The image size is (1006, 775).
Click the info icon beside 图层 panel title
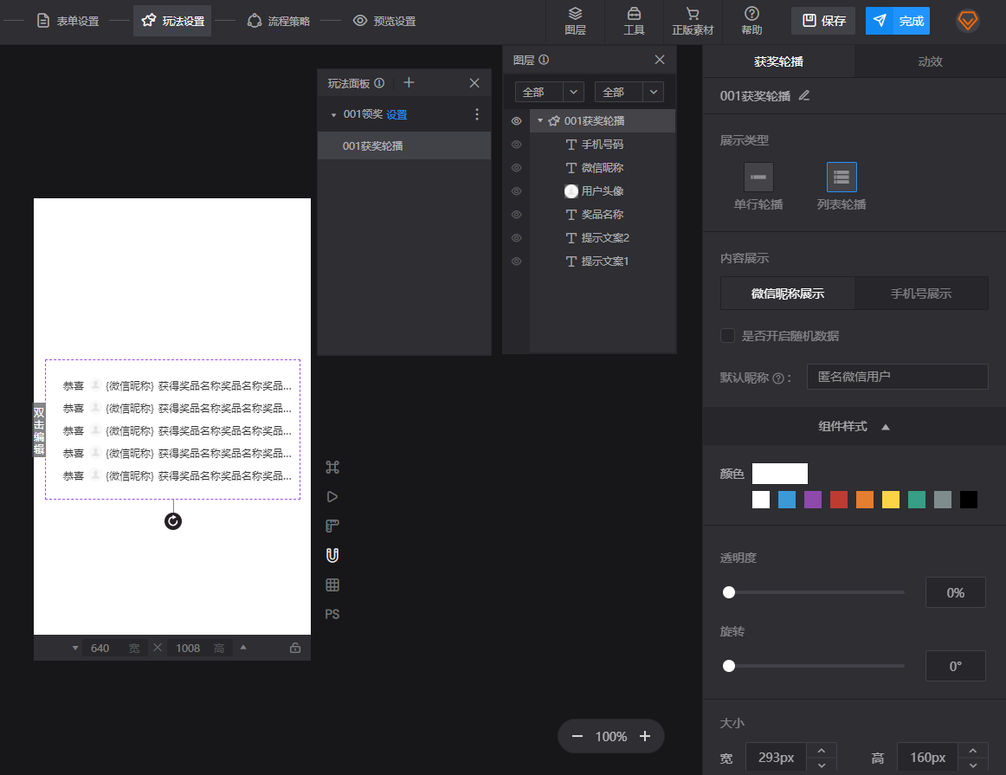544,60
